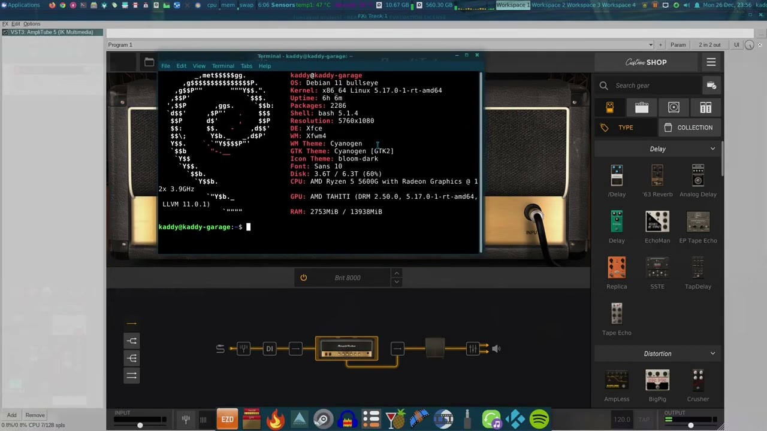Switch to Workspace 2
The height and width of the screenshot is (431, 767).
click(x=548, y=5)
